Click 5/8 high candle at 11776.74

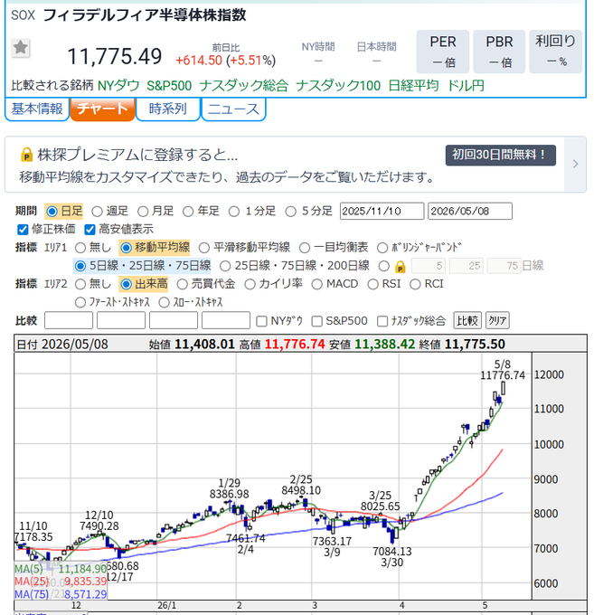(x=503, y=388)
